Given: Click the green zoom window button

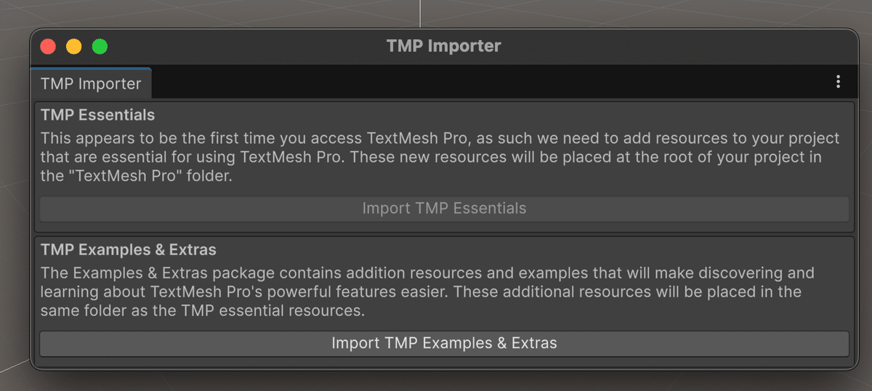Looking at the screenshot, I should (100, 47).
